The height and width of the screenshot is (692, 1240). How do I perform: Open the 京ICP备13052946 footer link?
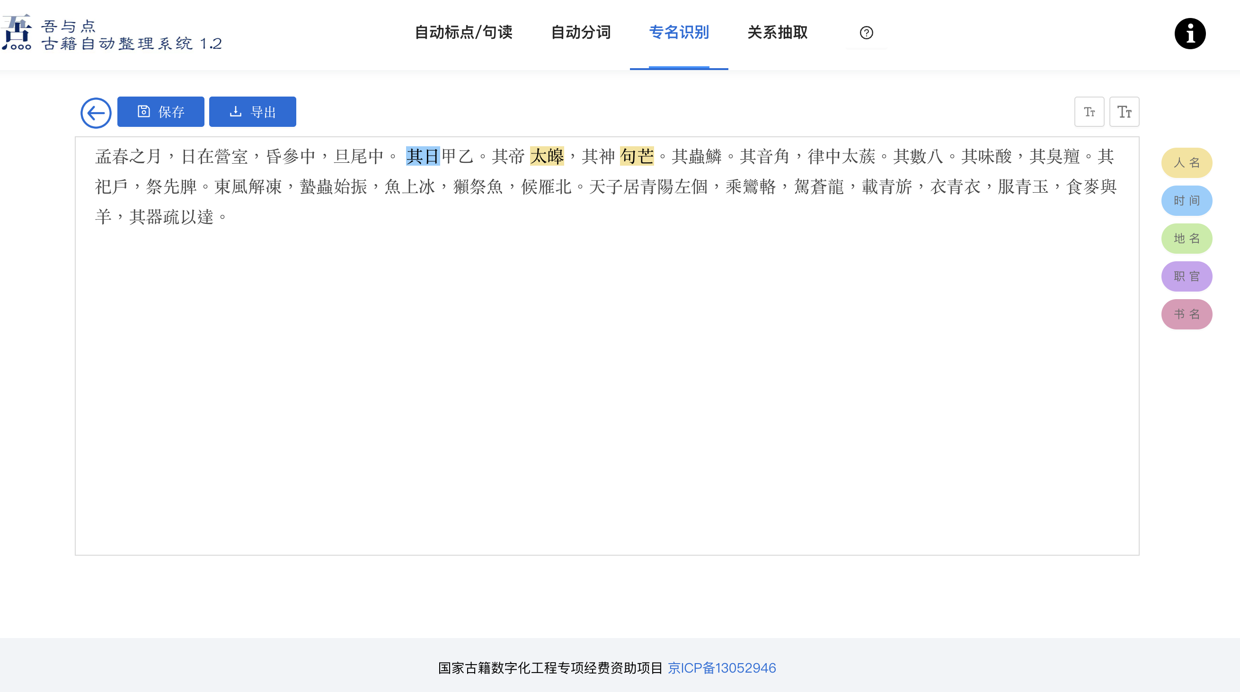tap(722, 668)
